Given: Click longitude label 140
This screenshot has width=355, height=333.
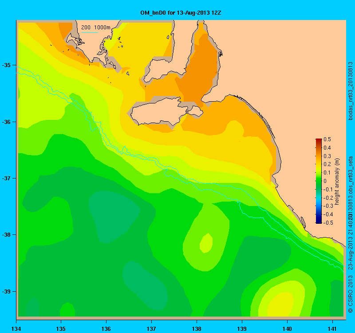Looking at the screenshot, I should tap(287, 329).
